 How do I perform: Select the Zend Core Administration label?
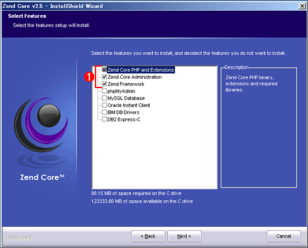tap(135, 77)
